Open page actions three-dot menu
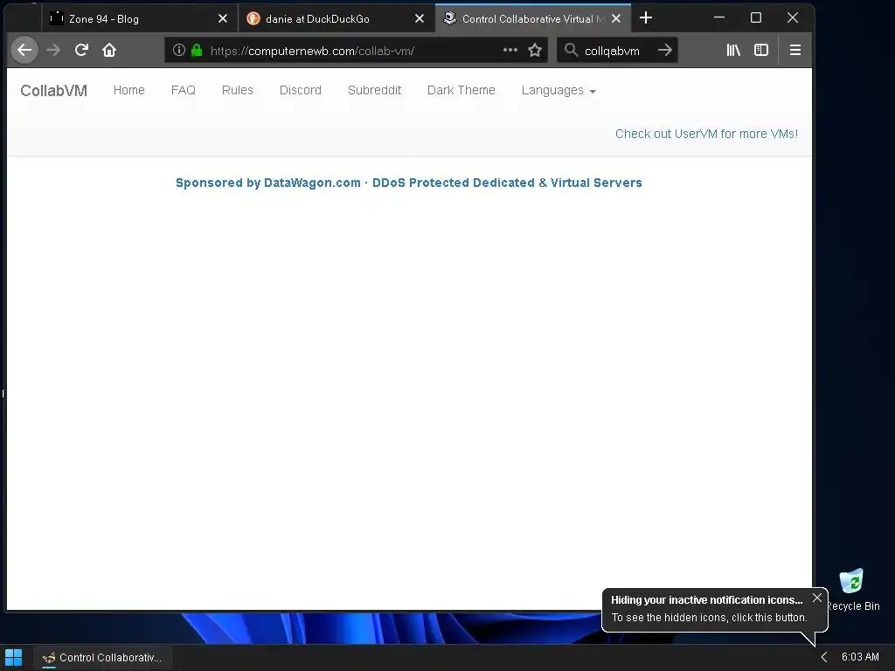This screenshot has width=895, height=671. point(510,50)
